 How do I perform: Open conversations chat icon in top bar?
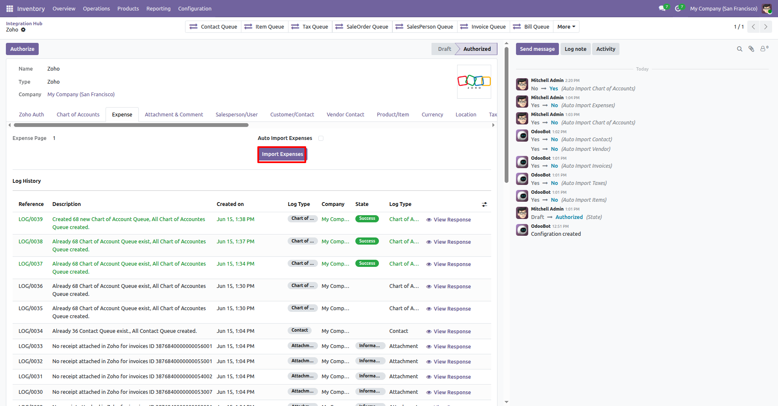663,8
